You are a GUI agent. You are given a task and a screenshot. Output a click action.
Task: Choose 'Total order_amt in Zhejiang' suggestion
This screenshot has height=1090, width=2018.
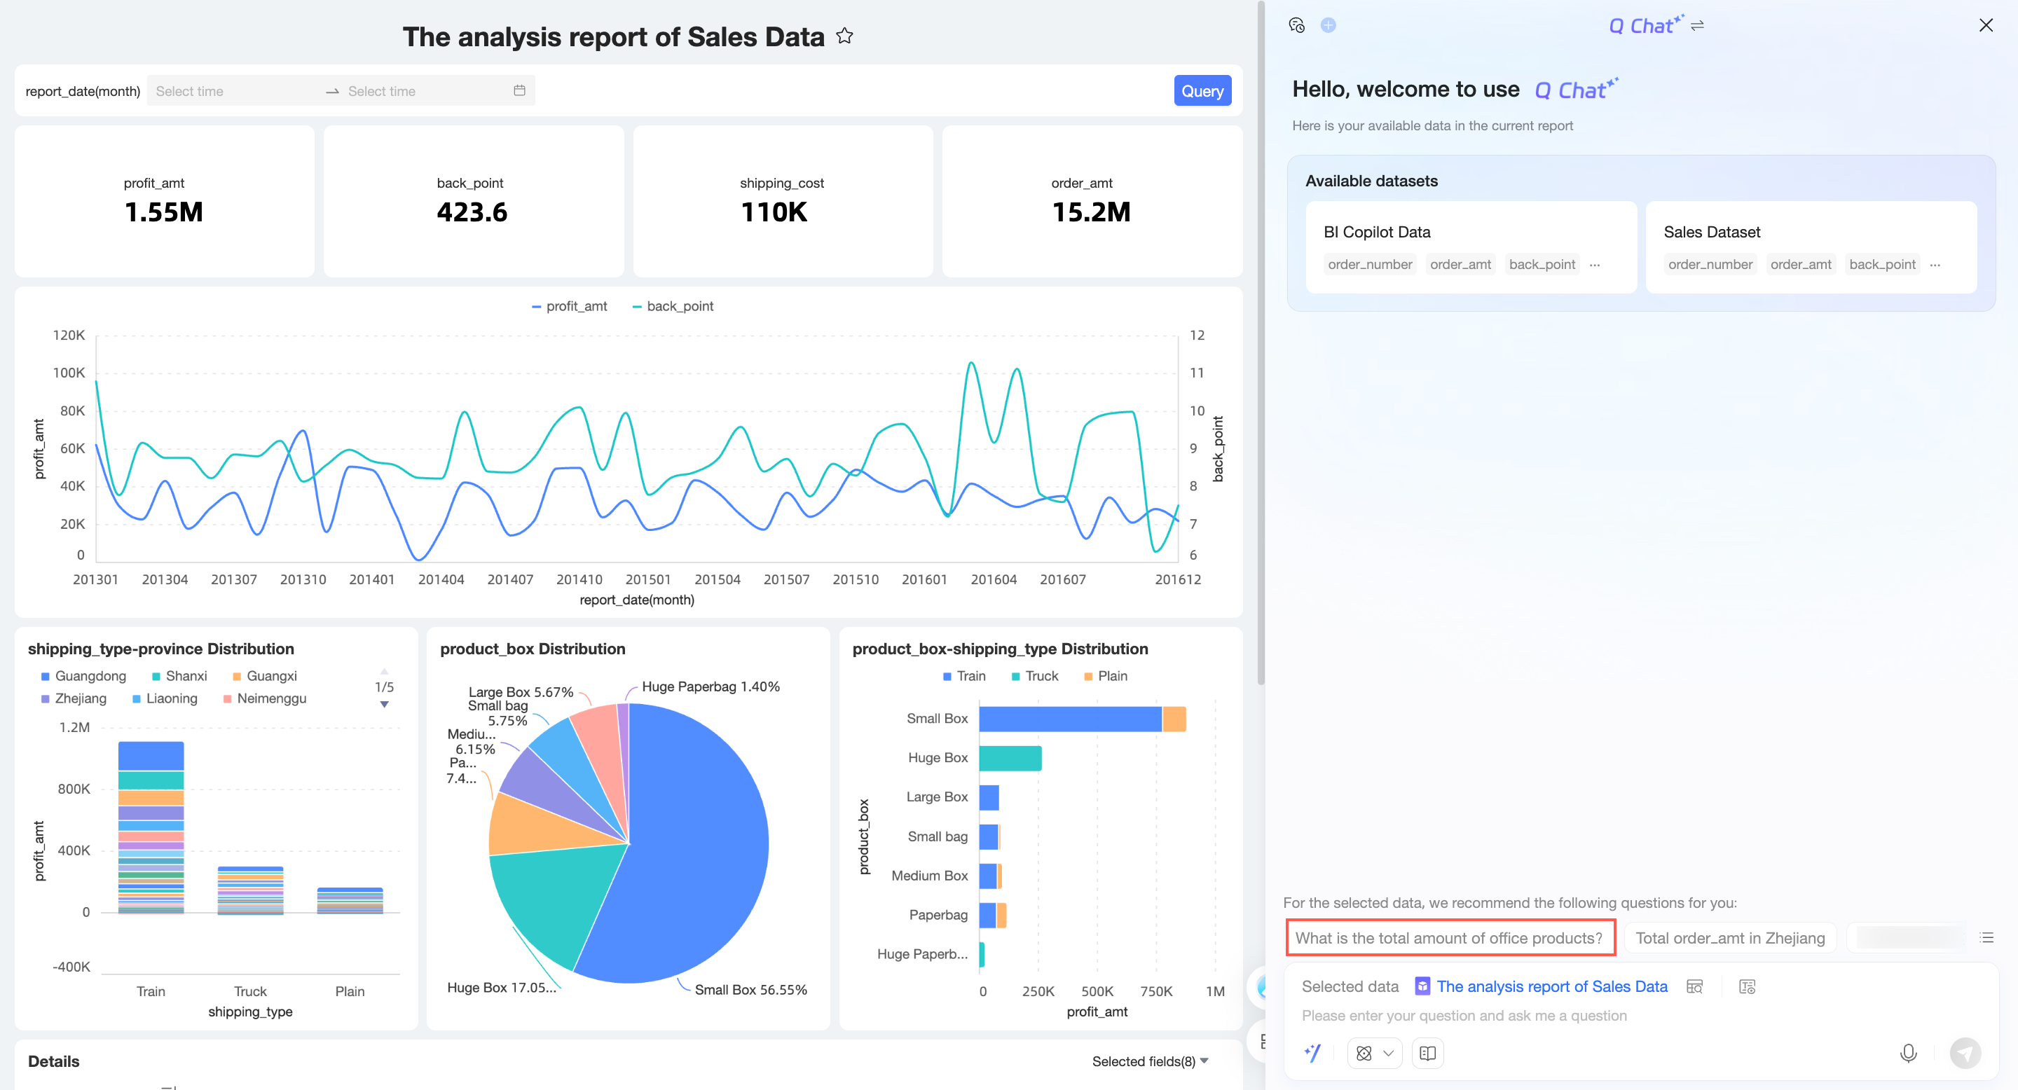click(1730, 938)
